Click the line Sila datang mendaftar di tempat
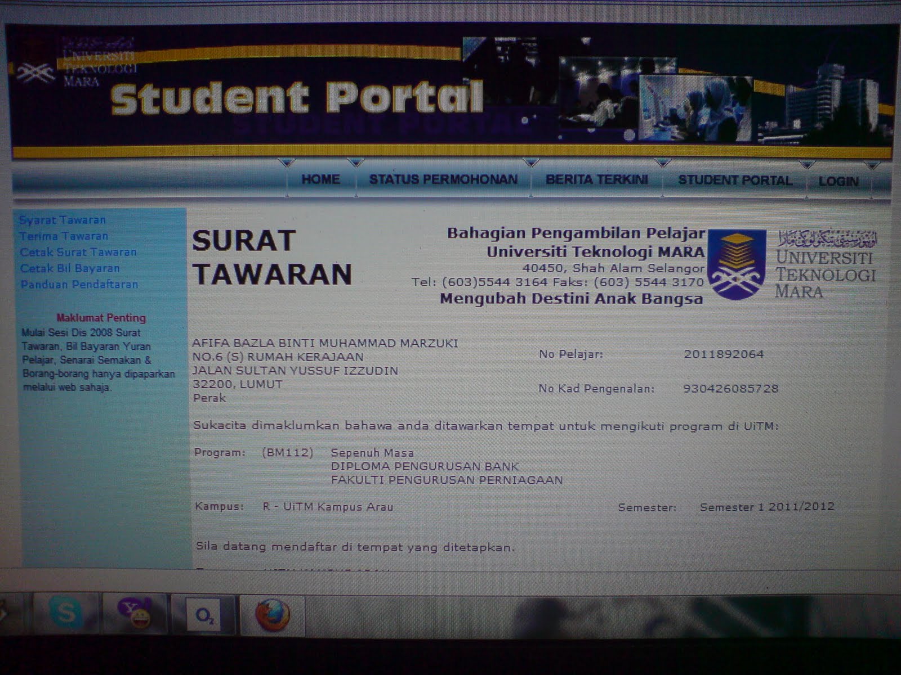Image resolution: width=901 pixels, height=675 pixels. click(355, 547)
